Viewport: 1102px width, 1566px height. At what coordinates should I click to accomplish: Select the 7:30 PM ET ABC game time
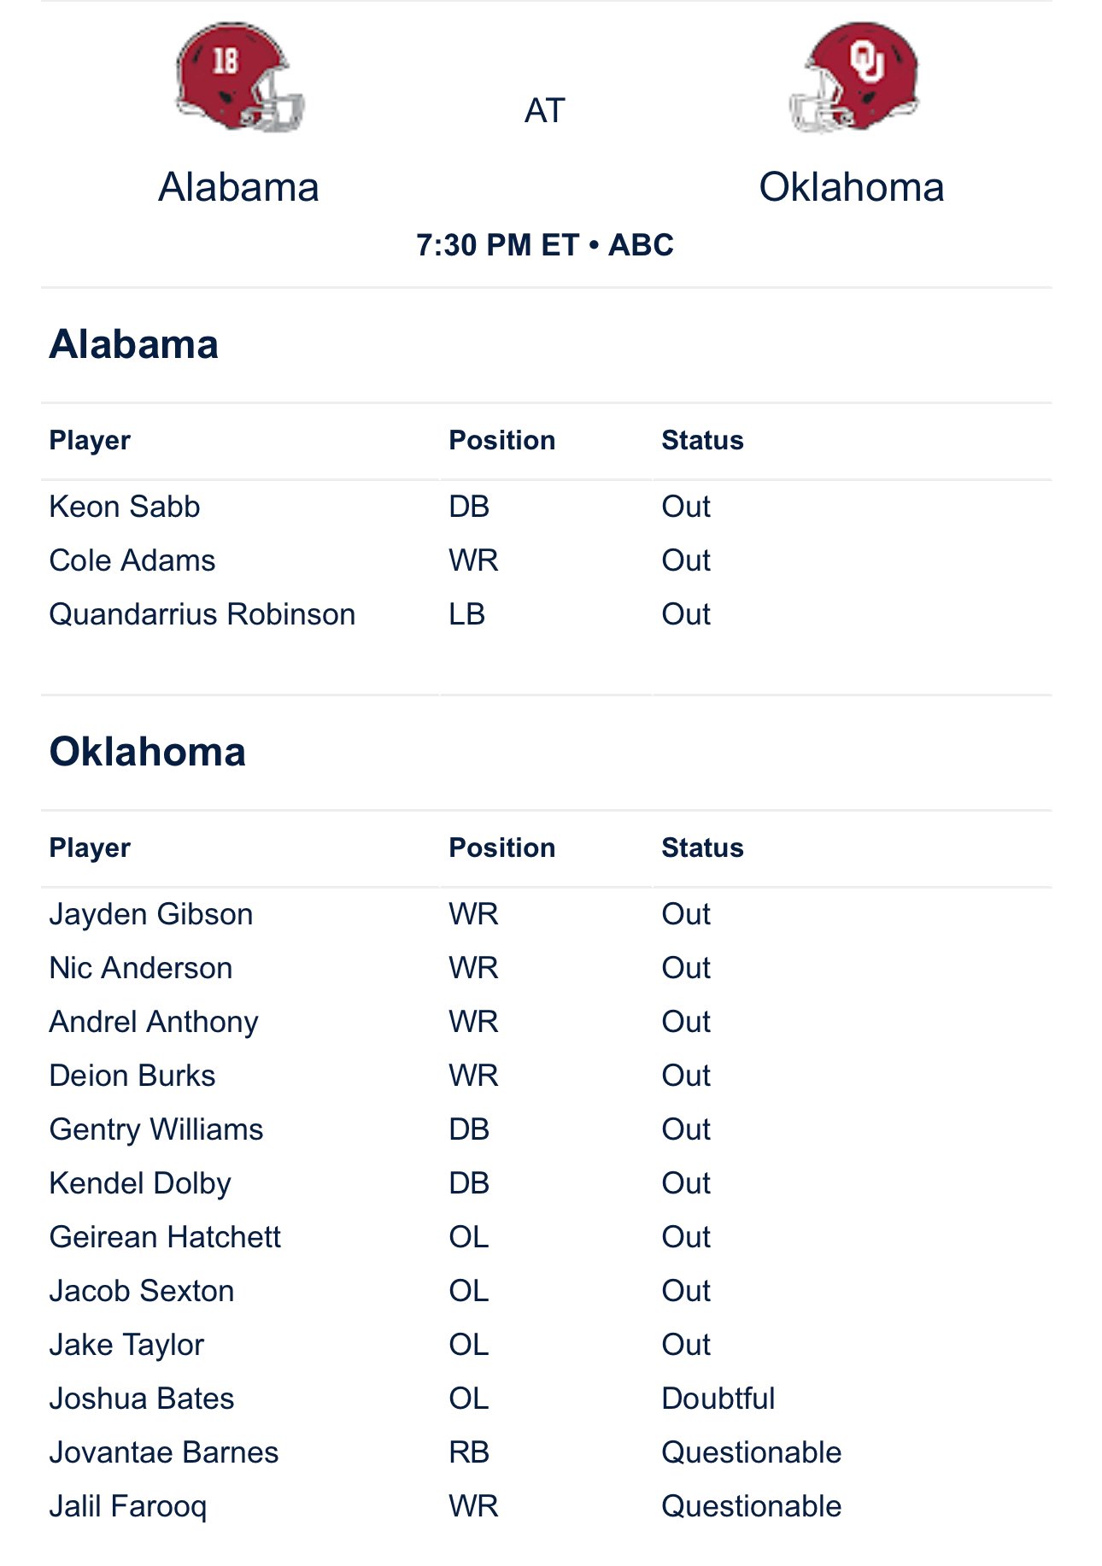coord(545,245)
